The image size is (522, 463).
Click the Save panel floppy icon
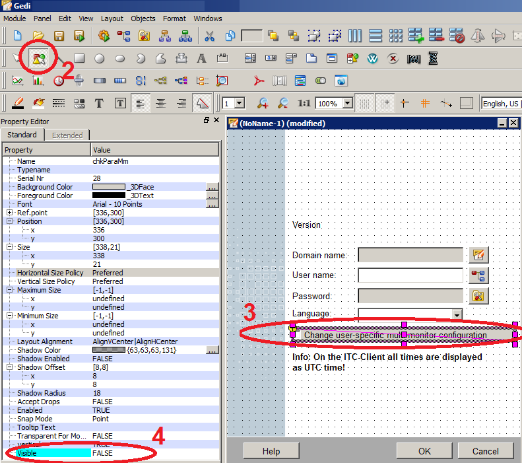[59, 36]
